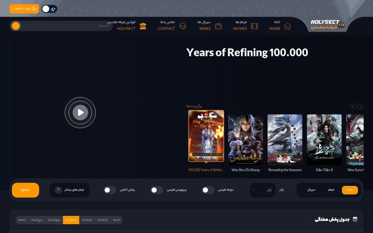Toggle dark mode switch with moon icon

pos(50,9)
